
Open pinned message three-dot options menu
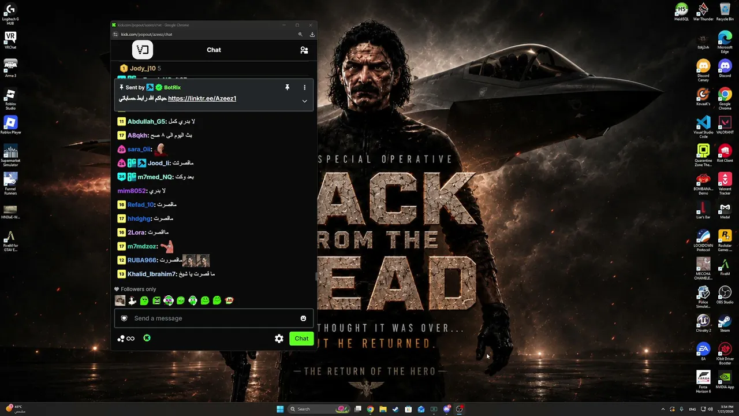[304, 87]
